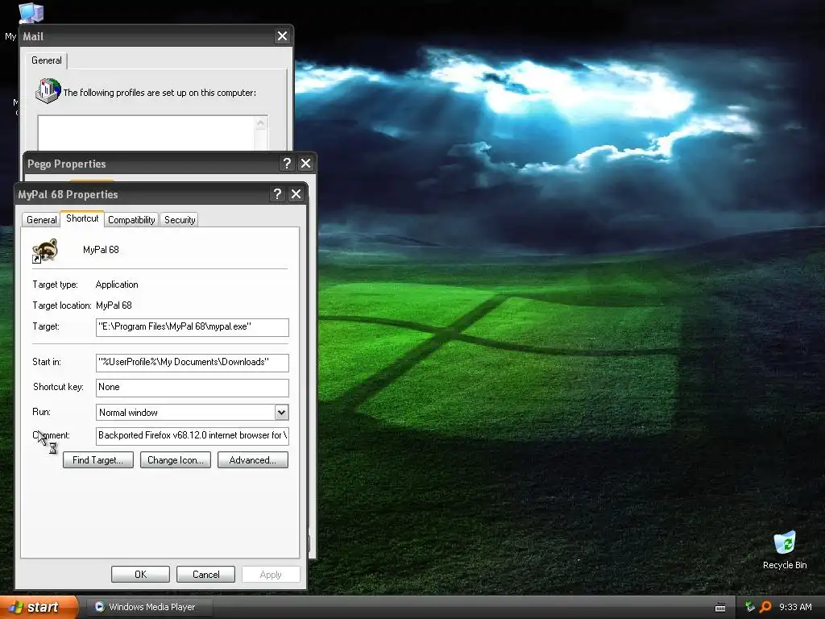
Task: Click the Target path input field
Action: (x=192, y=327)
